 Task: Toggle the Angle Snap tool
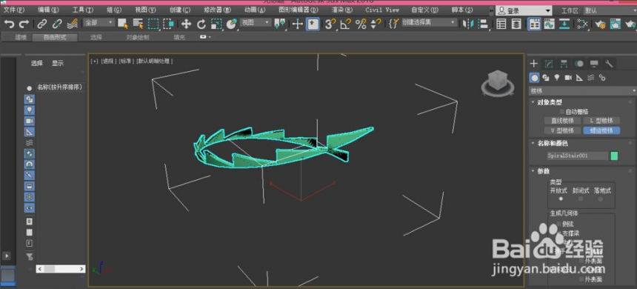345,24
